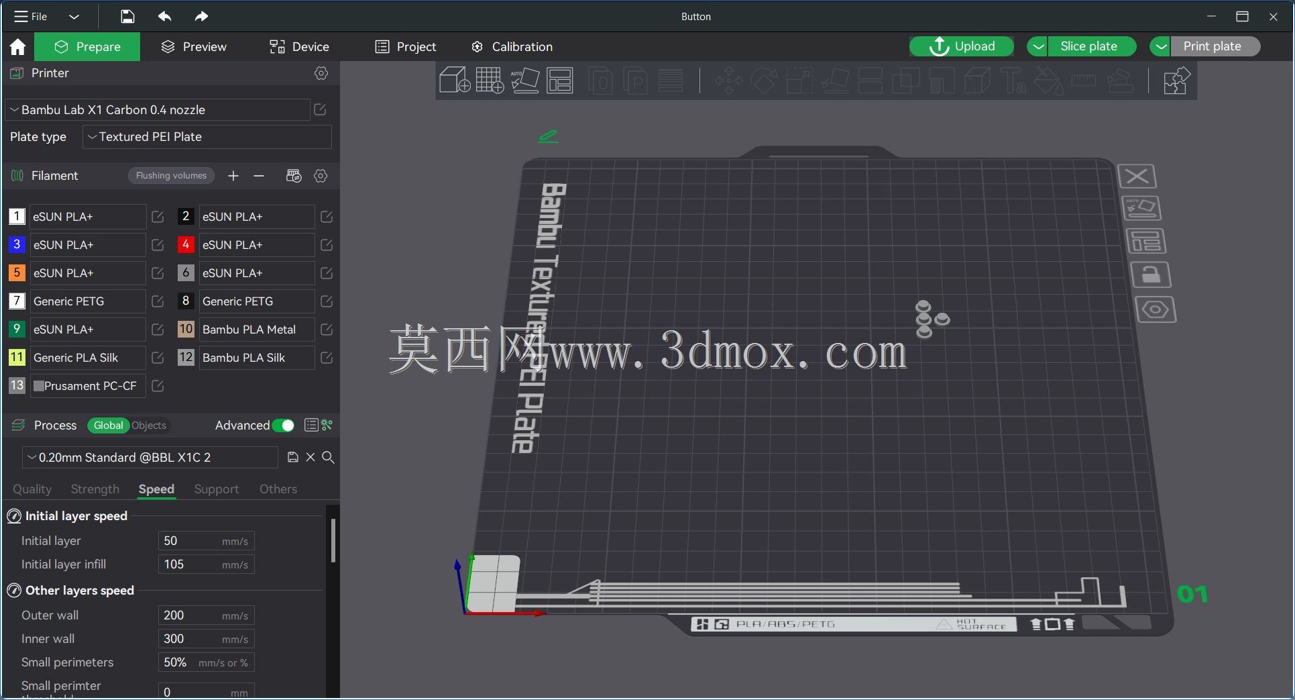
Task: Auto orient plate side icon
Action: point(1141,208)
